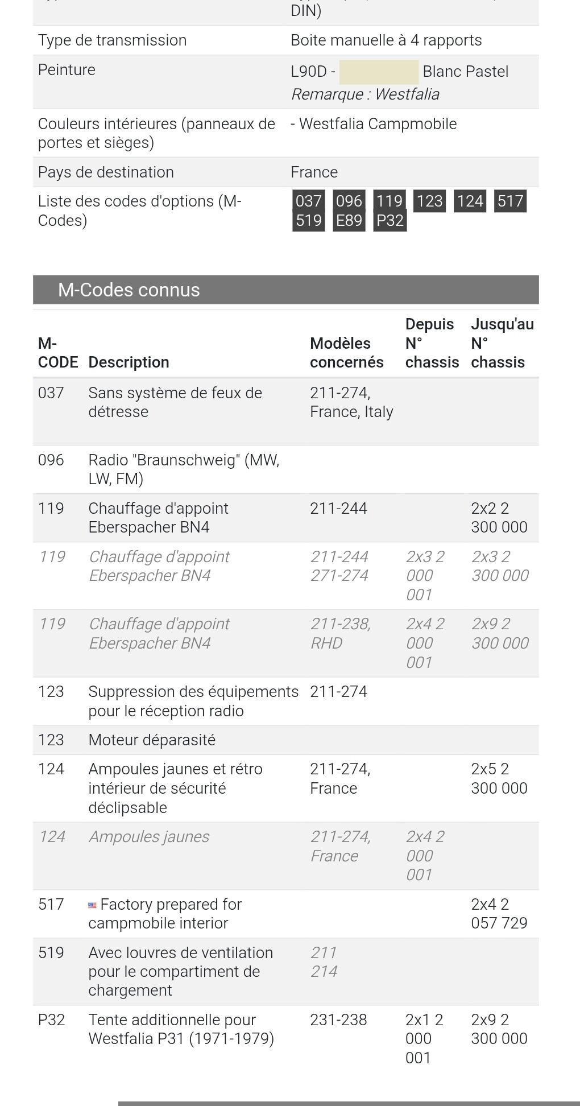This screenshot has width=580, height=1106.
Task: Select the 123 M-code badge
Action: 429,201
